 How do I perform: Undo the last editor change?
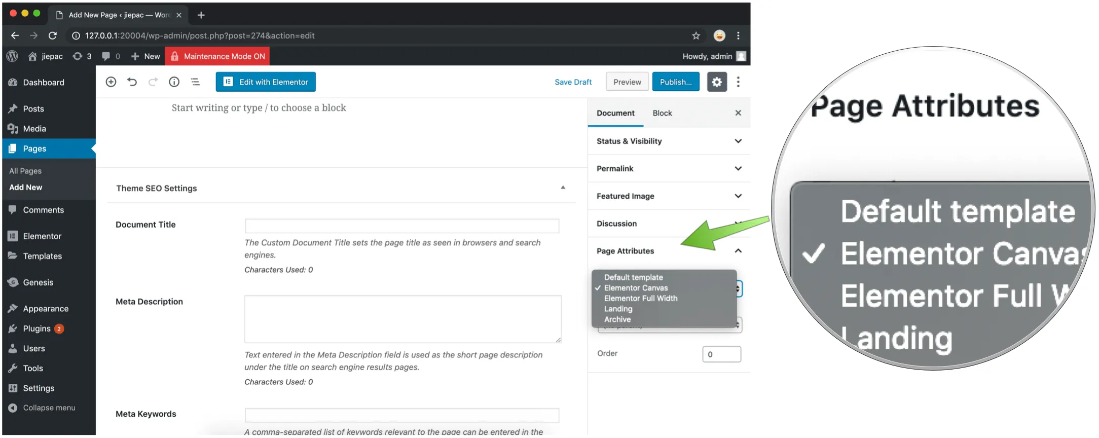[x=132, y=82]
